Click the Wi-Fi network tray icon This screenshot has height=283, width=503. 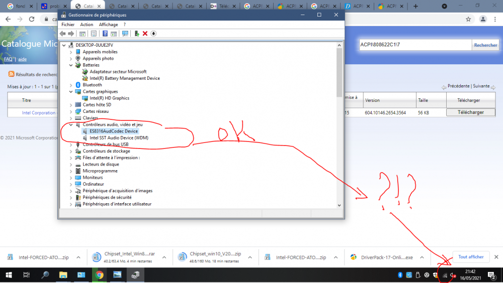pos(445,275)
